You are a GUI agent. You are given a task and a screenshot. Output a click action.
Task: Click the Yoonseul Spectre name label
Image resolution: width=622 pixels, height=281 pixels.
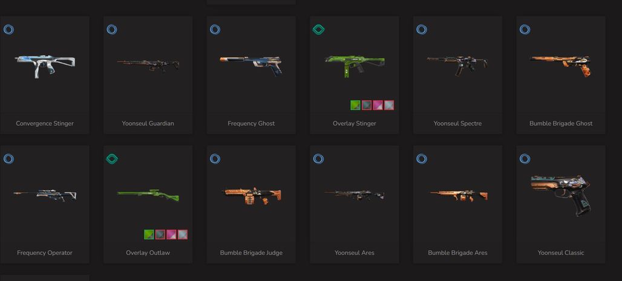pos(457,123)
